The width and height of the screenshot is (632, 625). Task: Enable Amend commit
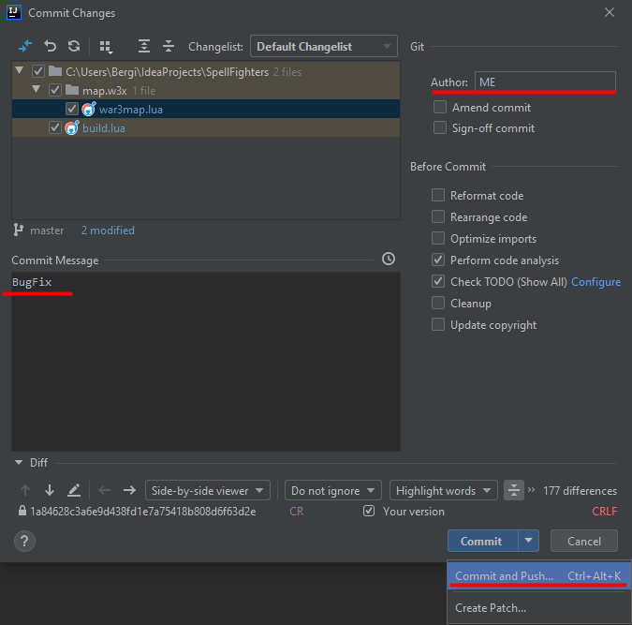(x=440, y=108)
